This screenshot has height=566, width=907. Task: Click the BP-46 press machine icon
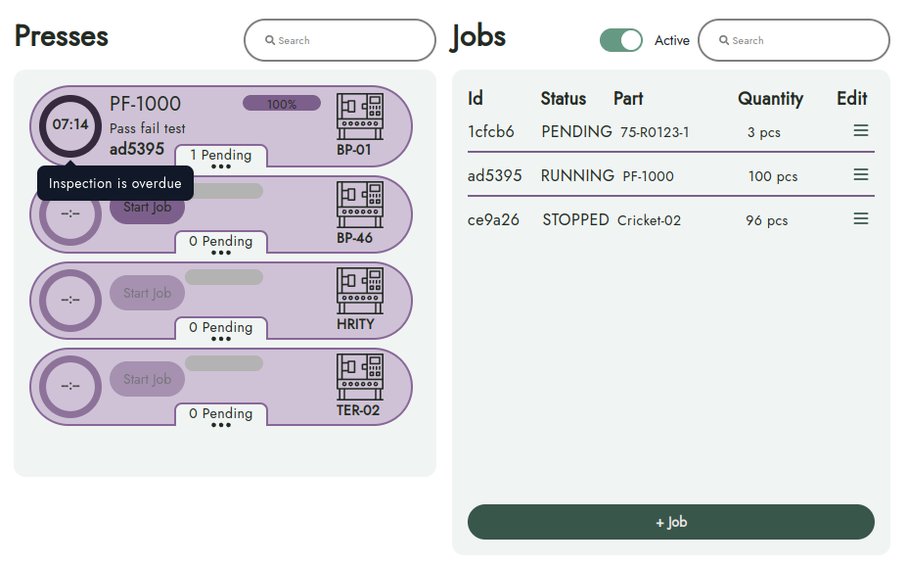point(359,204)
